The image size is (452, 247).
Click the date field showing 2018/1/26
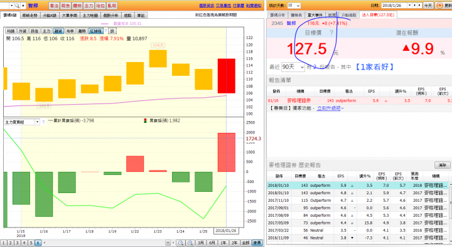click(394, 6)
